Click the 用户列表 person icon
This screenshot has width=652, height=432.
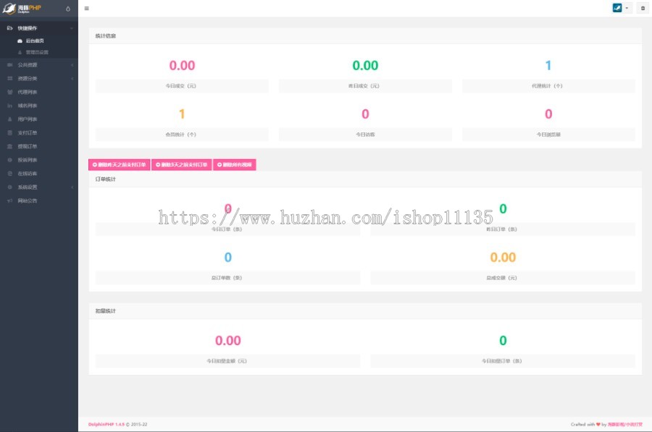pyautogui.click(x=10, y=119)
